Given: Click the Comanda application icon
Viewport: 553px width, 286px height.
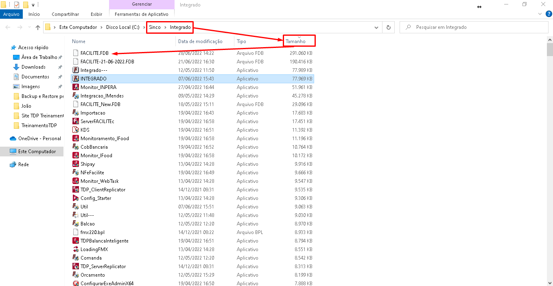Looking at the screenshot, I should [x=75, y=258].
